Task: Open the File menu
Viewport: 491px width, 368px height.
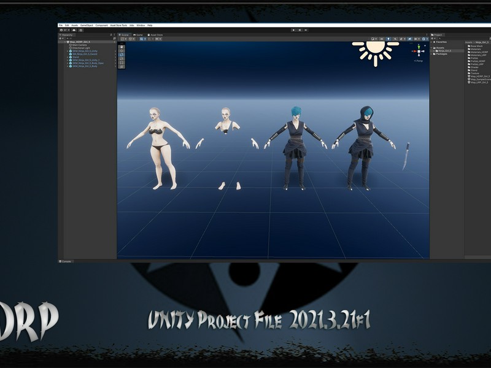Action: (61, 25)
